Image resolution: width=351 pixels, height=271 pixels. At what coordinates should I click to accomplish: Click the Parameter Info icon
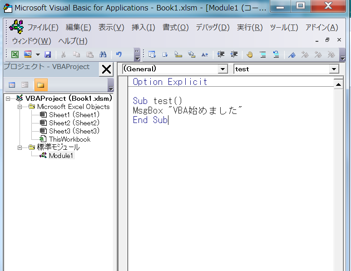coord(192,54)
